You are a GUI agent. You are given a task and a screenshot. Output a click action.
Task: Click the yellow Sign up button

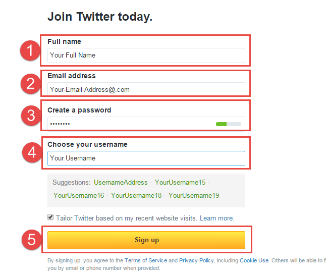pos(146,240)
